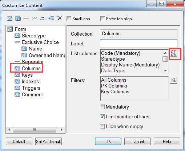Confirm with the OK button

pyautogui.click(x=108, y=141)
